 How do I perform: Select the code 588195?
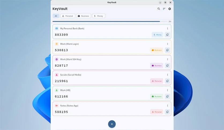[x=61, y=112]
